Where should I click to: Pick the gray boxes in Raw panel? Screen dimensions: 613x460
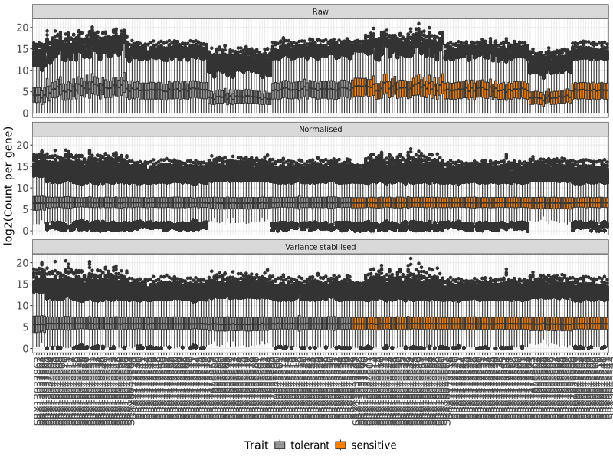click(x=192, y=90)
